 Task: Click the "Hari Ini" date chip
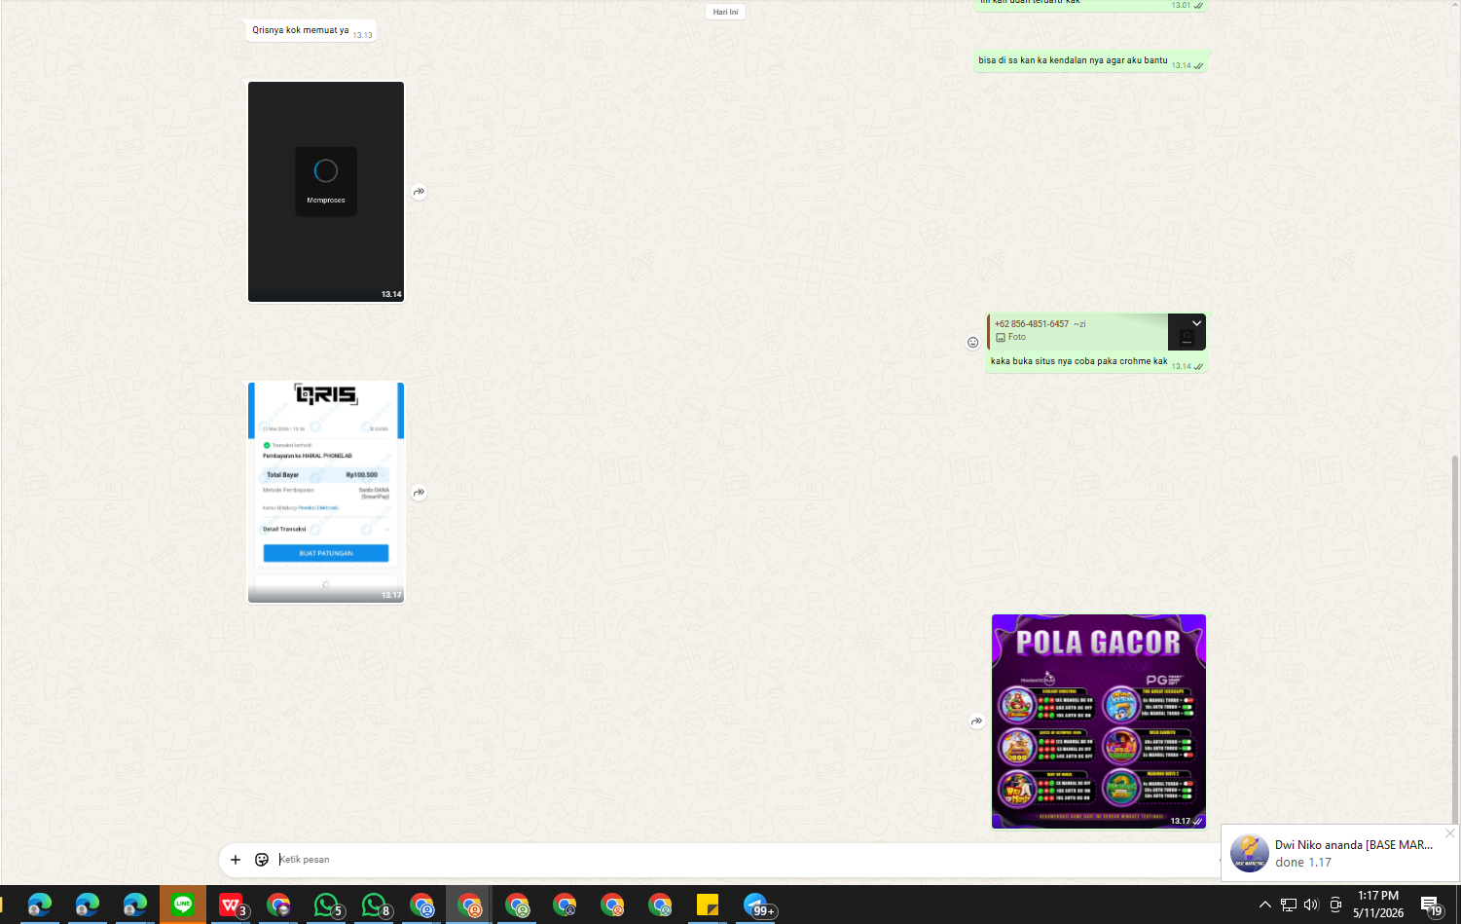tap(725, 12)
